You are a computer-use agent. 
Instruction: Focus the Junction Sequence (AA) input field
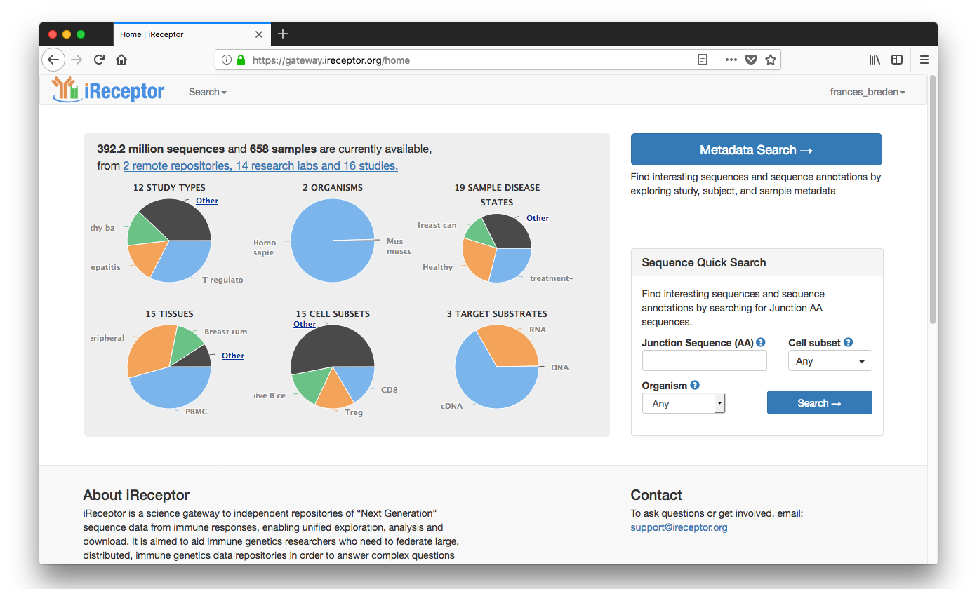(x=704, y=360)
